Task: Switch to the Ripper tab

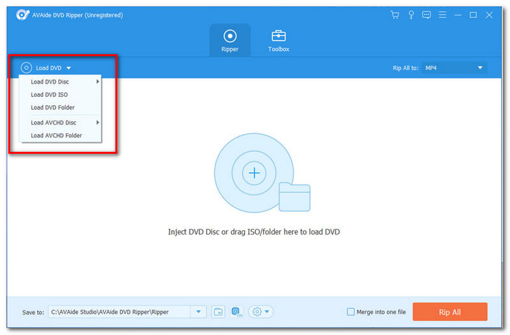Action: (x=230, y=40)
